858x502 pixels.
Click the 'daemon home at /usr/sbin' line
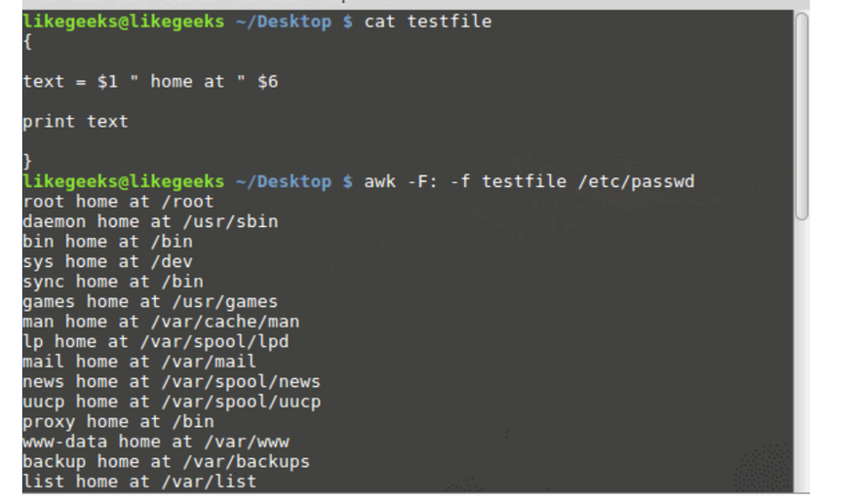pyautogui.click(x=149, y=221)
